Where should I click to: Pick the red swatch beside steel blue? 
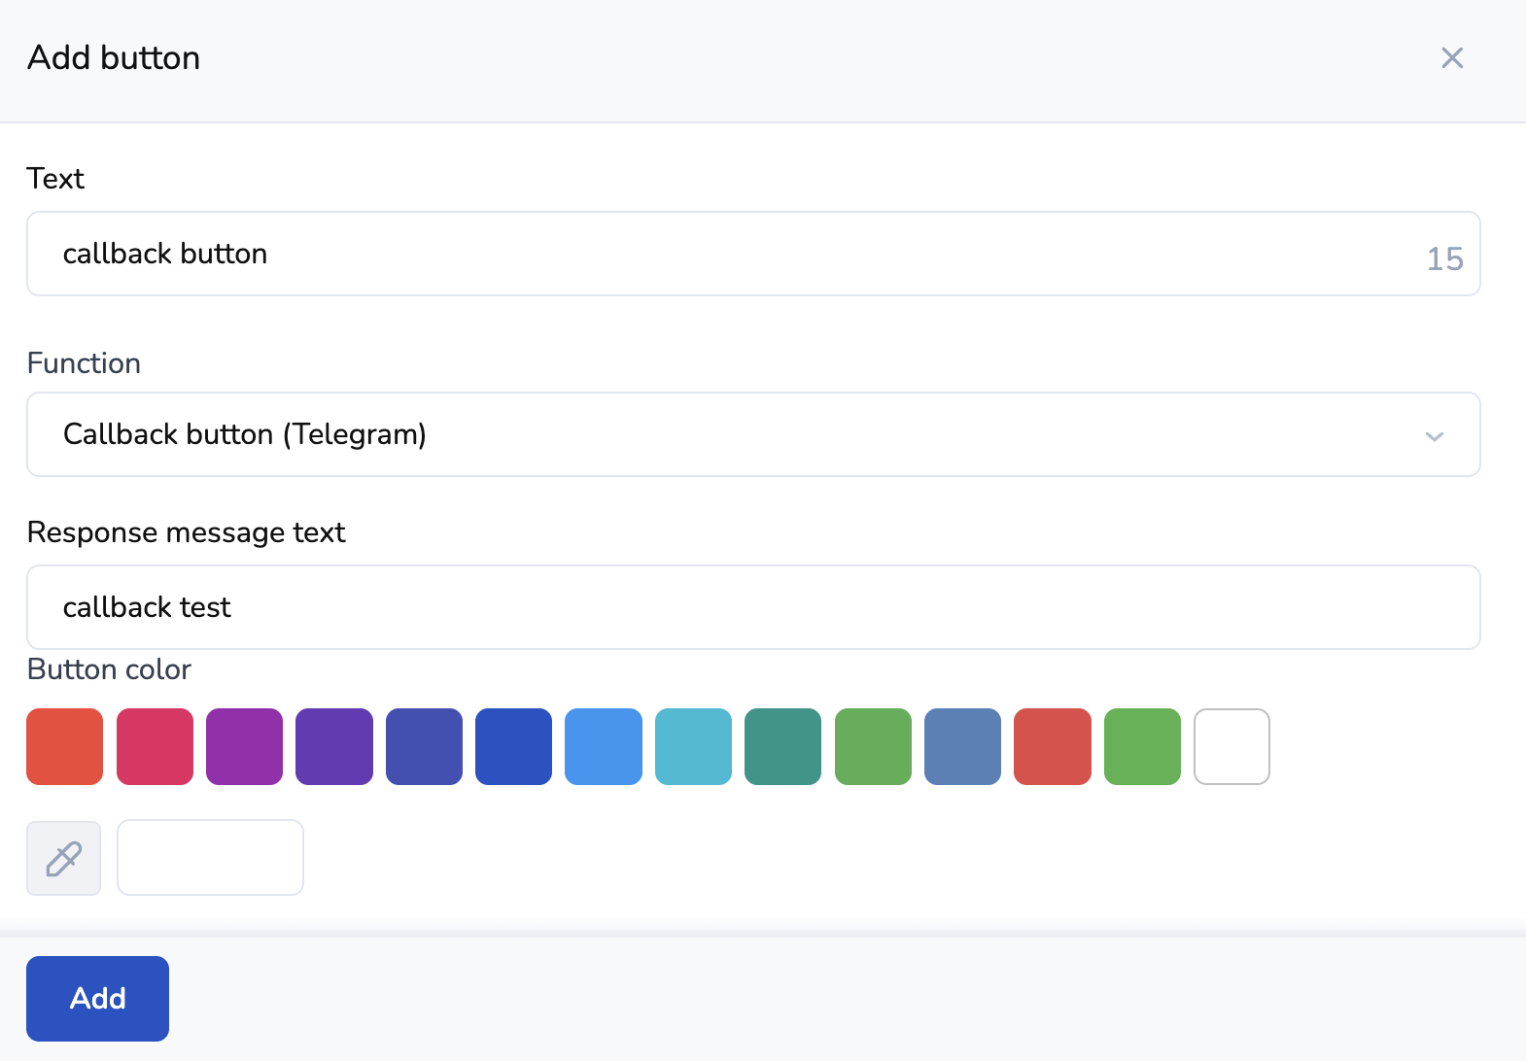tap(1052, 746)
